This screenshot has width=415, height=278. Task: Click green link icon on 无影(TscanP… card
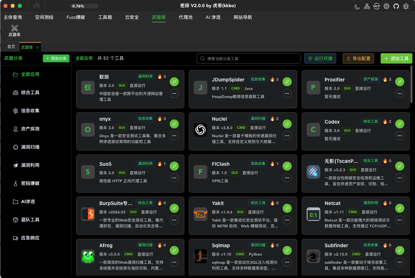pos(400,166)
